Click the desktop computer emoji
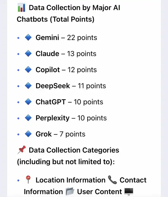168x197 pixels. [x=129, y=192]
